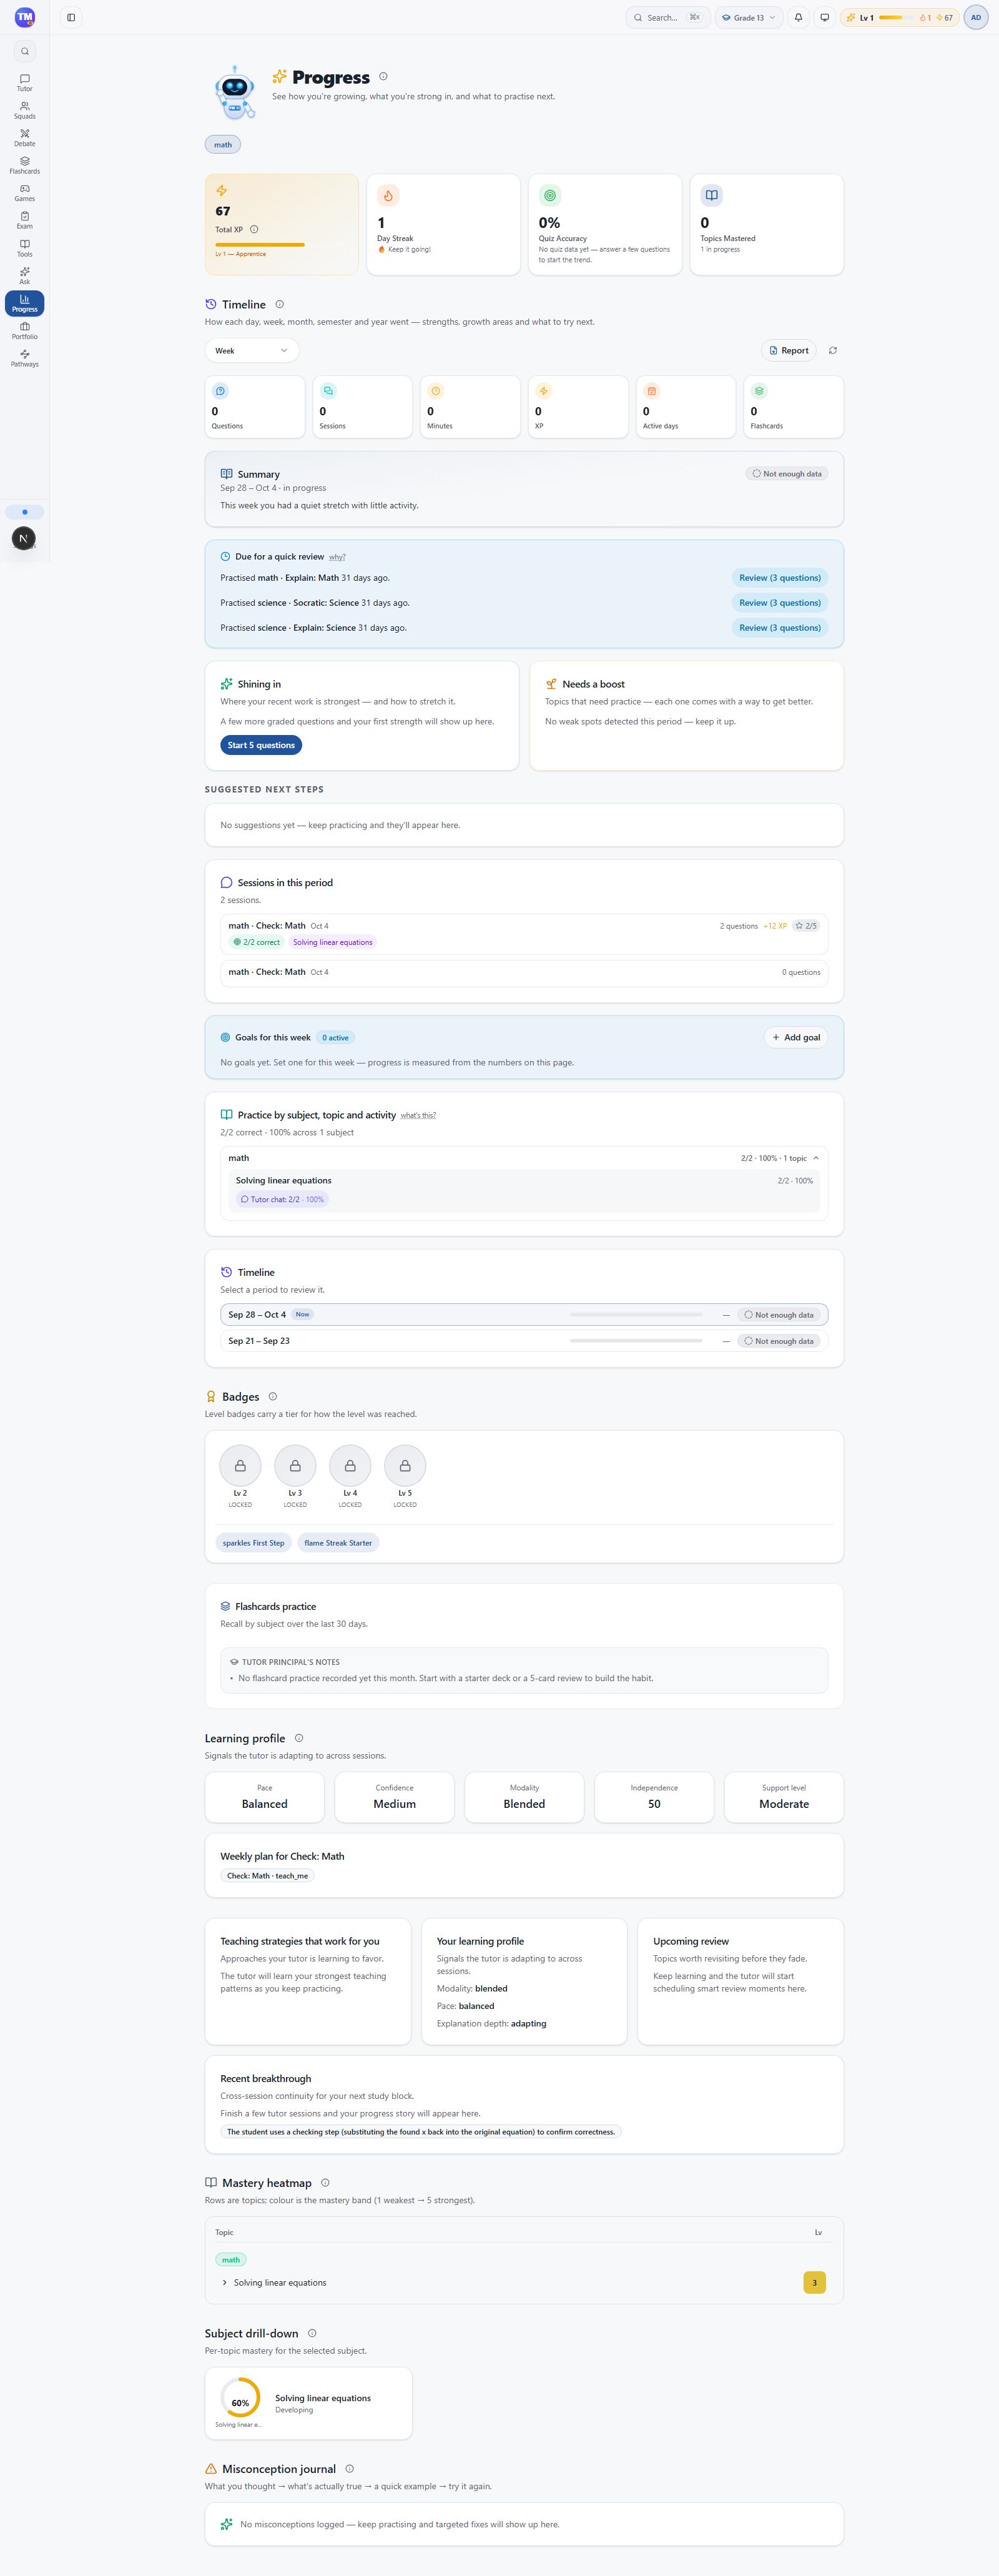Click the Add goal button
Screen dimensions: 999x2576
(796, 1037)
